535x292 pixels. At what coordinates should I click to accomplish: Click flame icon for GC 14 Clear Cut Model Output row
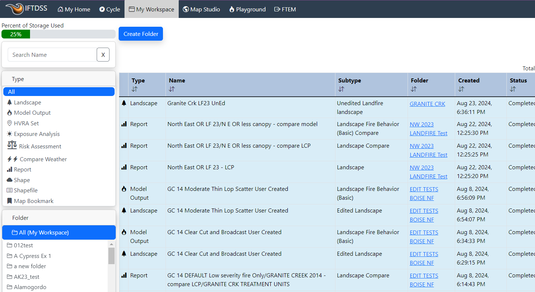coord(124,232)
